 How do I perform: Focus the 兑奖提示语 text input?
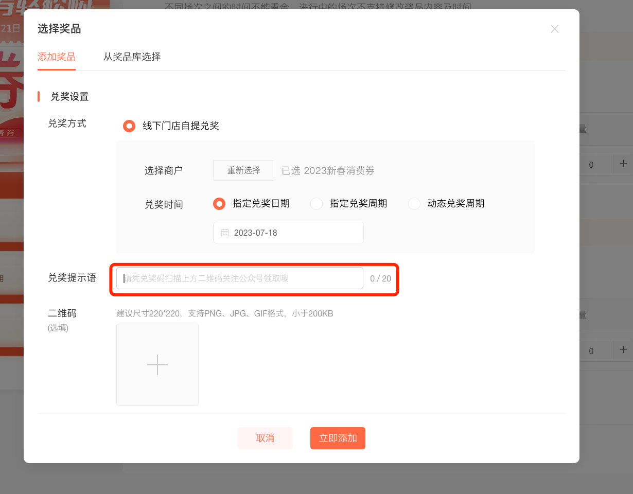pos(240,278)
